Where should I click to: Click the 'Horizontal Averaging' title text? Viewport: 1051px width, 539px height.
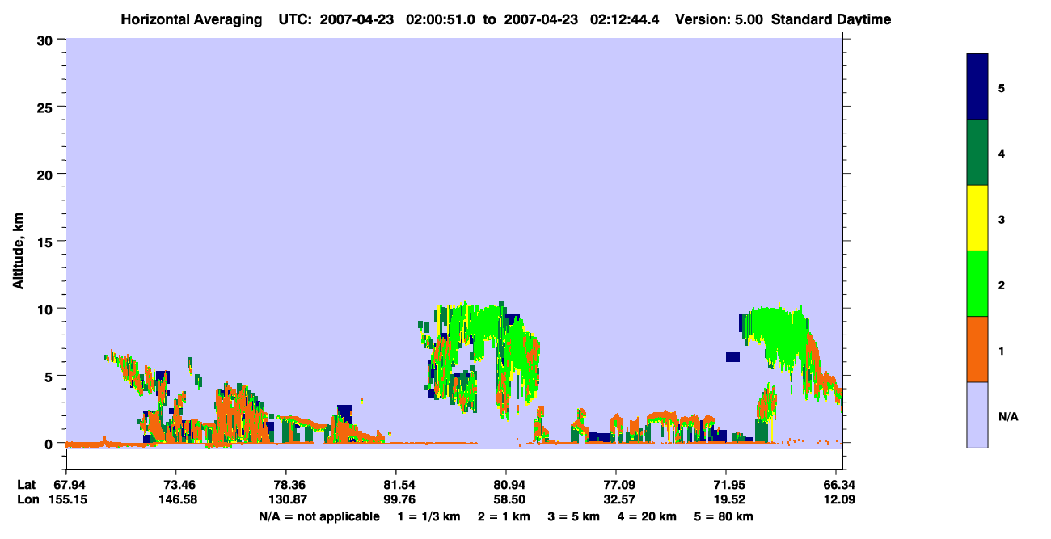pyautogui.click(x=192, y=19)
